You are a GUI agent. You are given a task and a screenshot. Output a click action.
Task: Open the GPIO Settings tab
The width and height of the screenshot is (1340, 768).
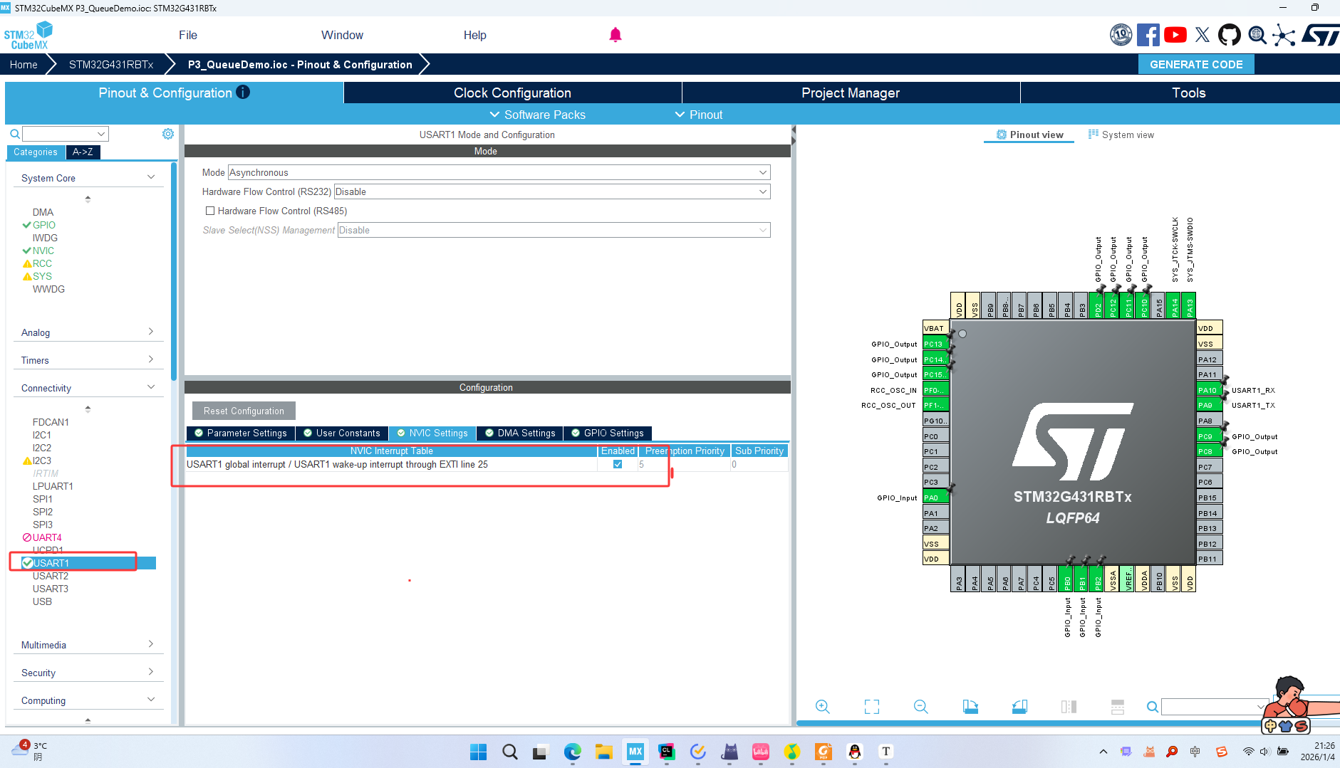(608, 433)
